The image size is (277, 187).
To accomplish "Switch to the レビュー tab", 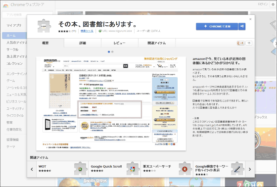I will click(120, 43).
